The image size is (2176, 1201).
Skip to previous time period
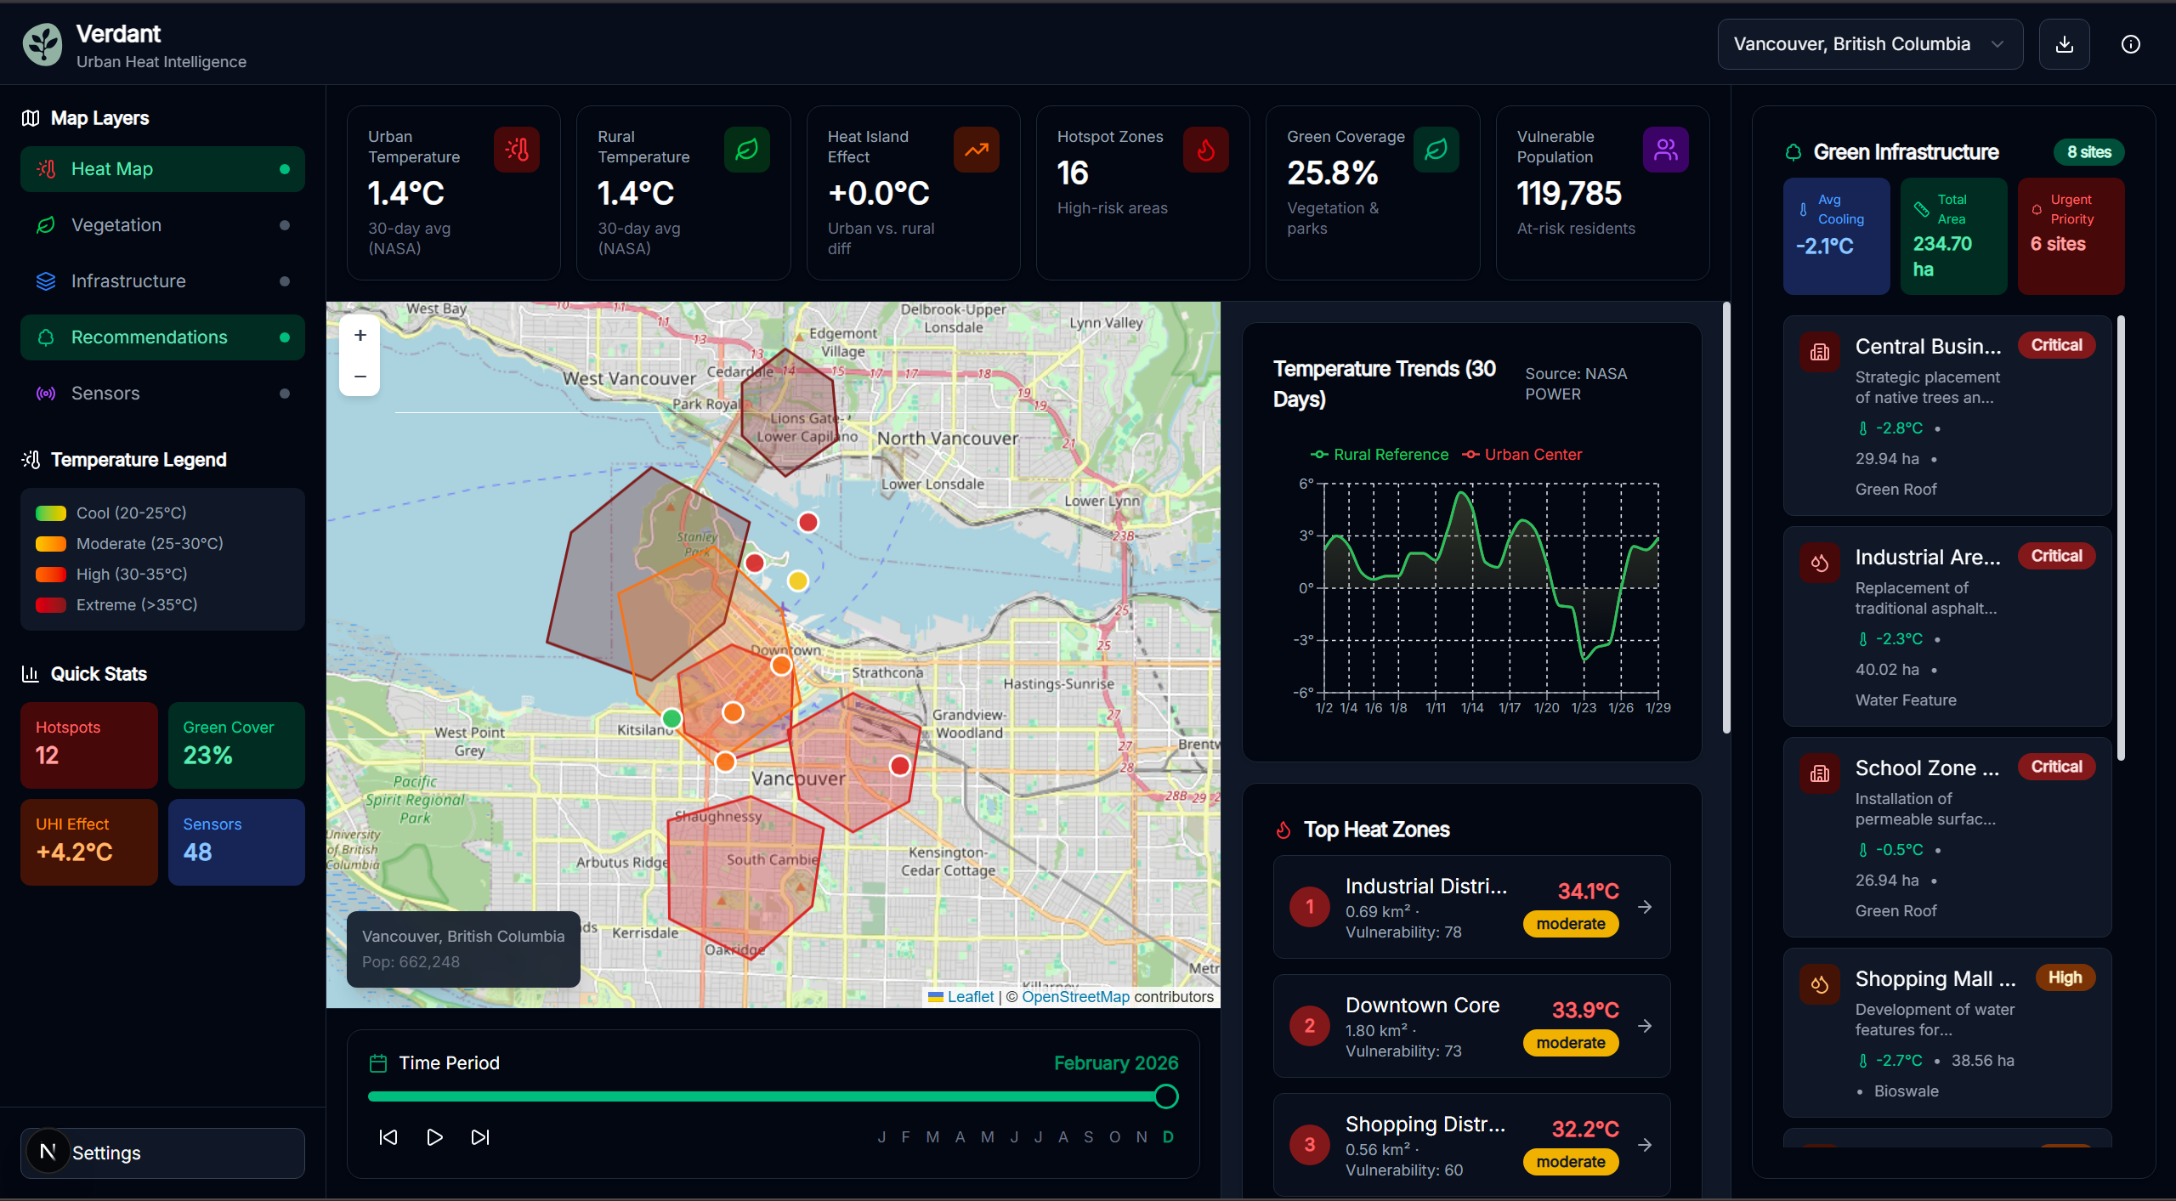point(388,1137)
